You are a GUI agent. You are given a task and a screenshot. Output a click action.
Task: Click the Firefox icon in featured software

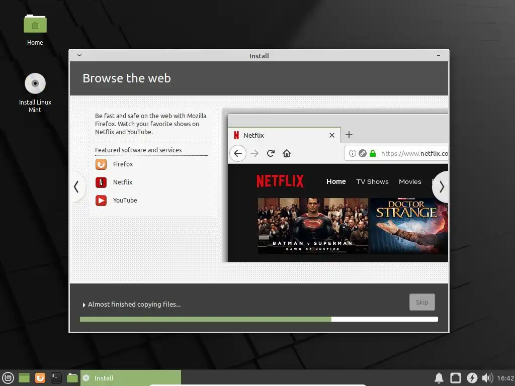[x=101, y=164]
